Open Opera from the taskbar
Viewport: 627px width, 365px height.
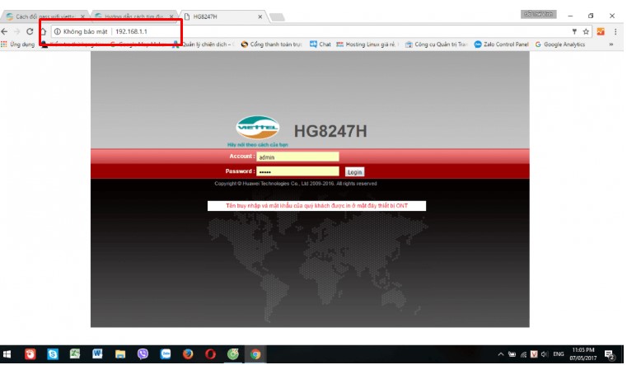(210, 354)
